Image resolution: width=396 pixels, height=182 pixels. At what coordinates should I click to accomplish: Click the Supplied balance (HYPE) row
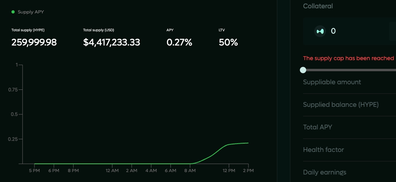350,105
